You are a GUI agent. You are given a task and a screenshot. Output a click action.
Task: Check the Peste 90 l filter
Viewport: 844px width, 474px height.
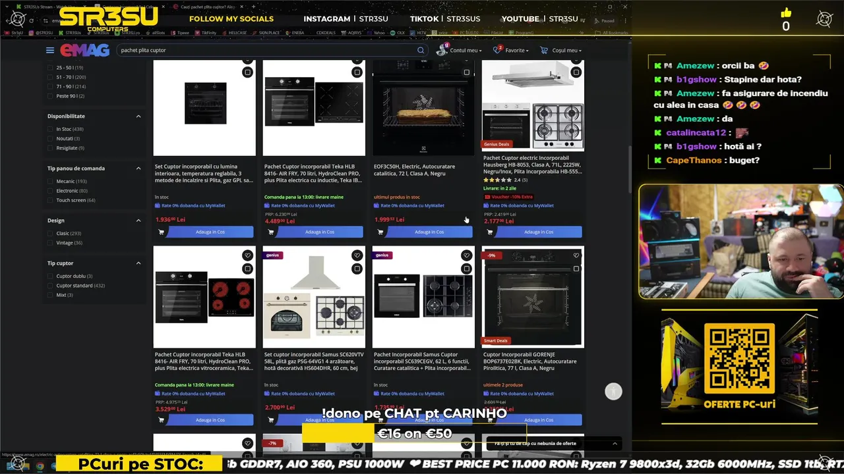(51, 96)
